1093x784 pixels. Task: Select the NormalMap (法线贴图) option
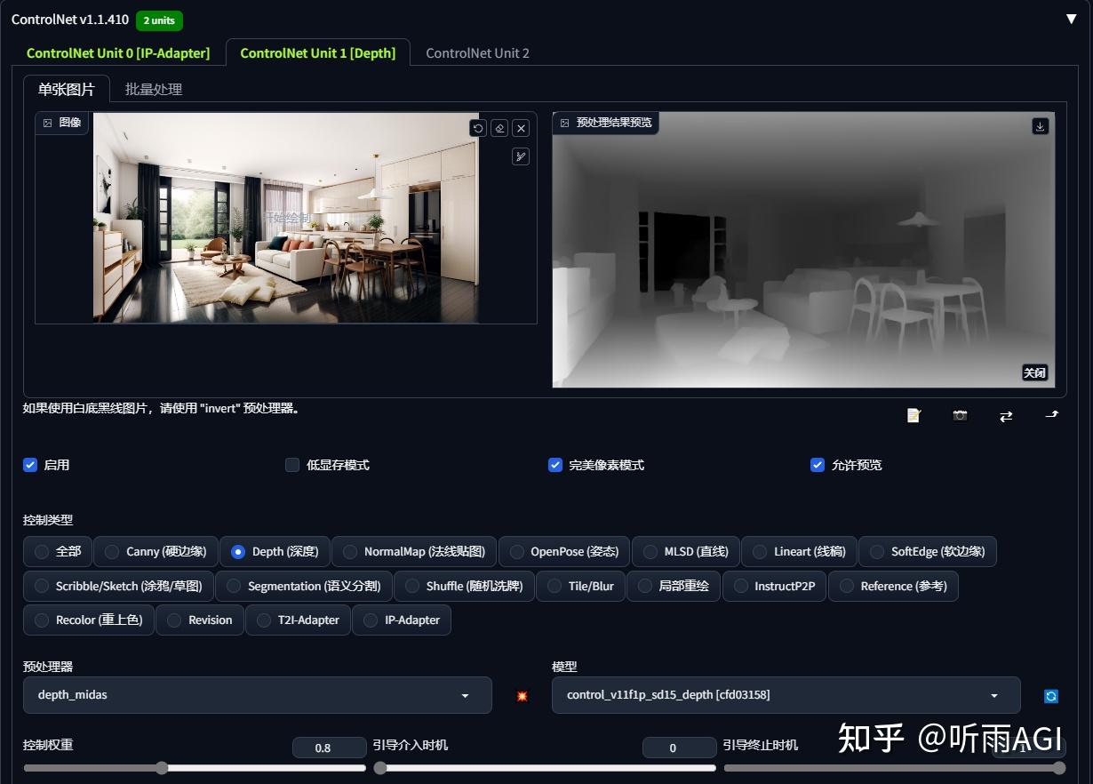click(413, 551)
